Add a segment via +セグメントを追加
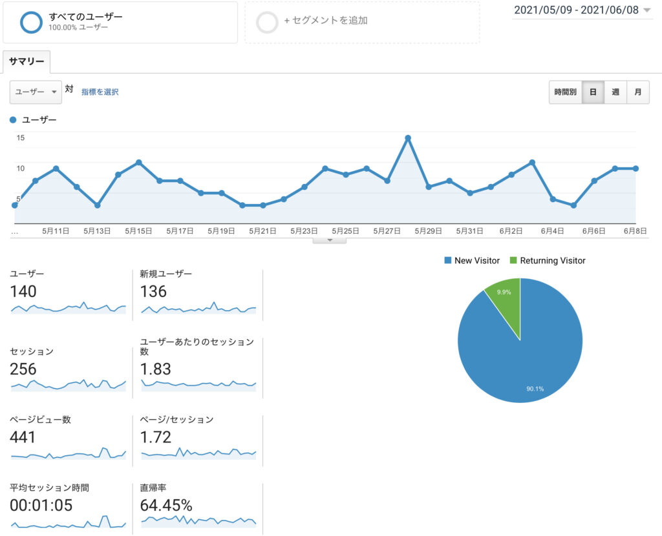 coord(326,20)
